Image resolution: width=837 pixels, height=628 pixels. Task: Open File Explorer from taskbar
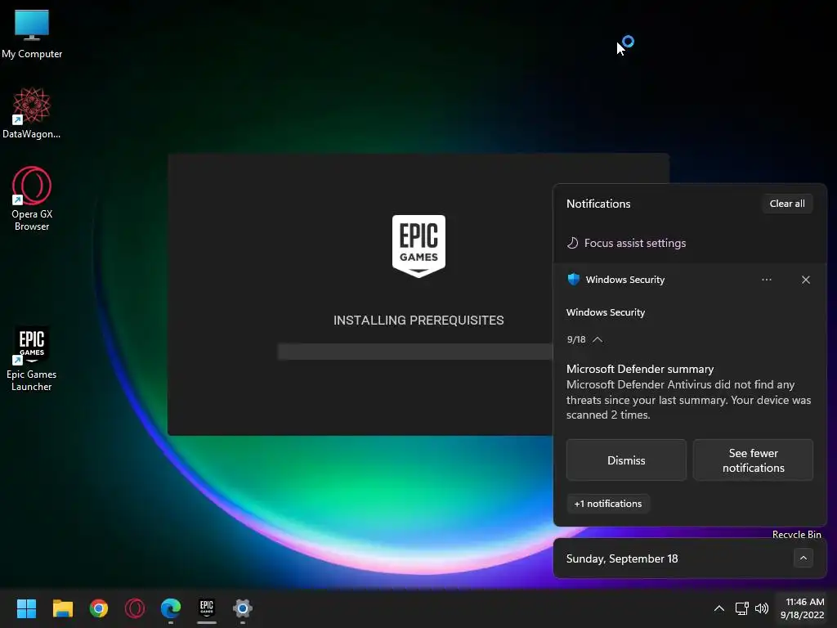[62, 608]
